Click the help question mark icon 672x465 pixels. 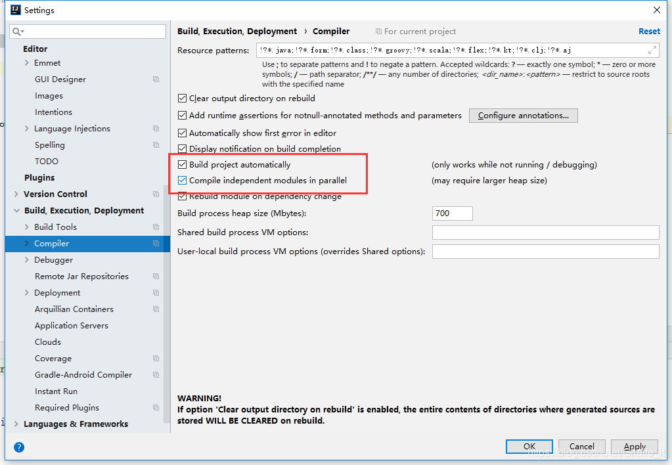tap(19, 447)
